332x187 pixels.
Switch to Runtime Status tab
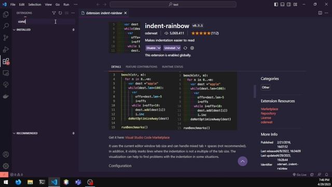click(172, 67)
